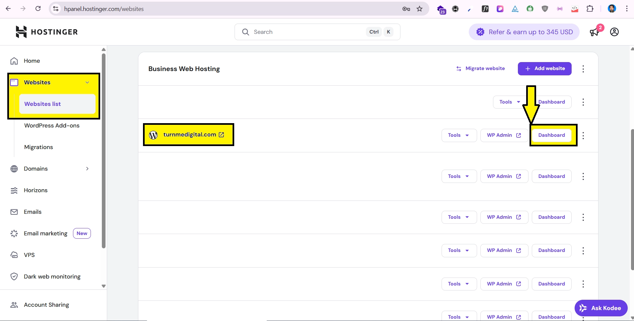Open Dashboard for turnmedigital.com
The width and height of the screenshot is (634, 321).
[551, 135]
